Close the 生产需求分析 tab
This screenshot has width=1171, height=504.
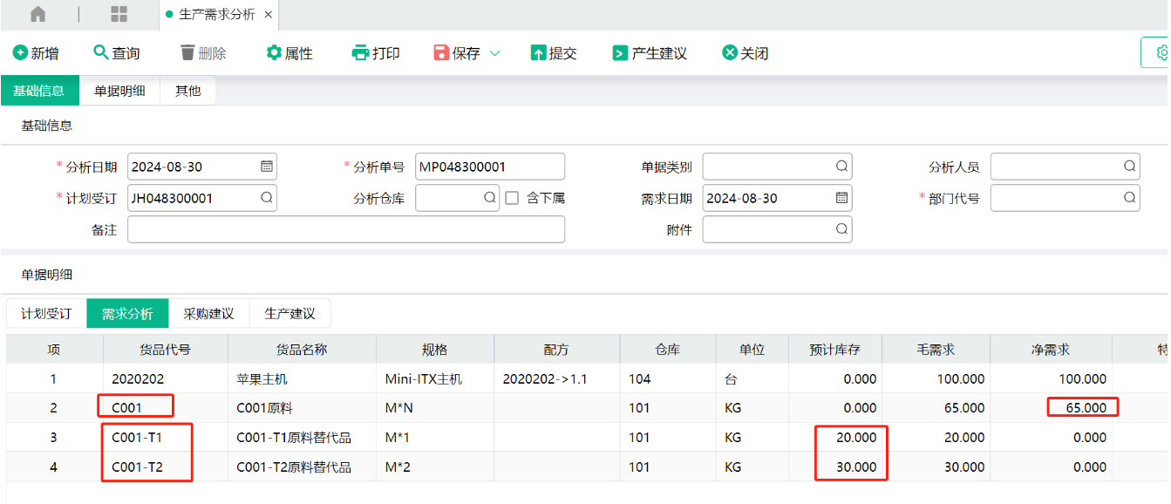[268, 15]
